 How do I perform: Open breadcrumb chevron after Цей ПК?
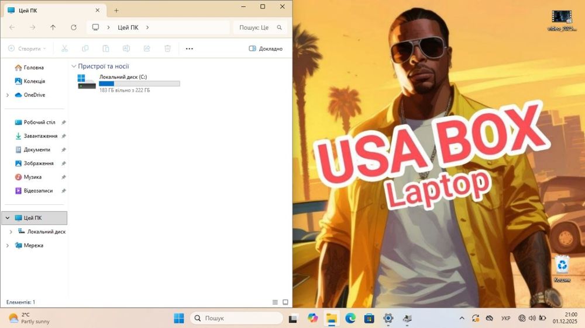(x=147, y=27)
